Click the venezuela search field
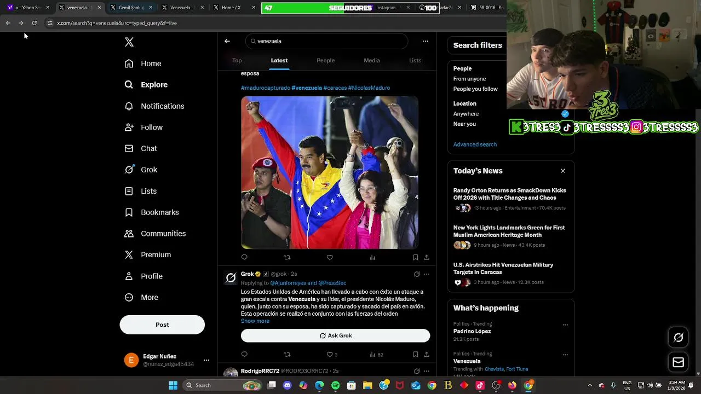 coord(327,41)
